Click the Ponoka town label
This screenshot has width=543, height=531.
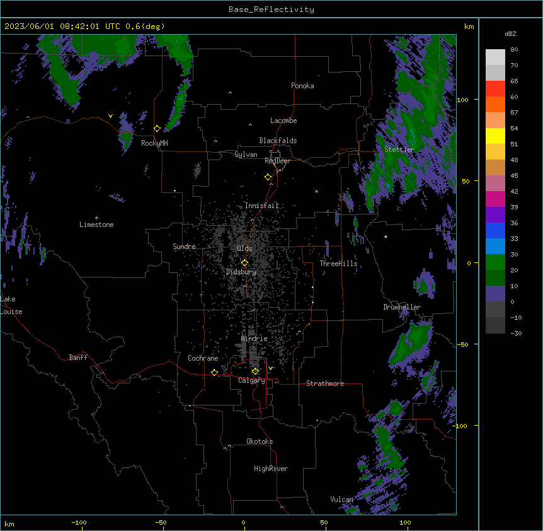pyautogui.click(x=302, y=86)
